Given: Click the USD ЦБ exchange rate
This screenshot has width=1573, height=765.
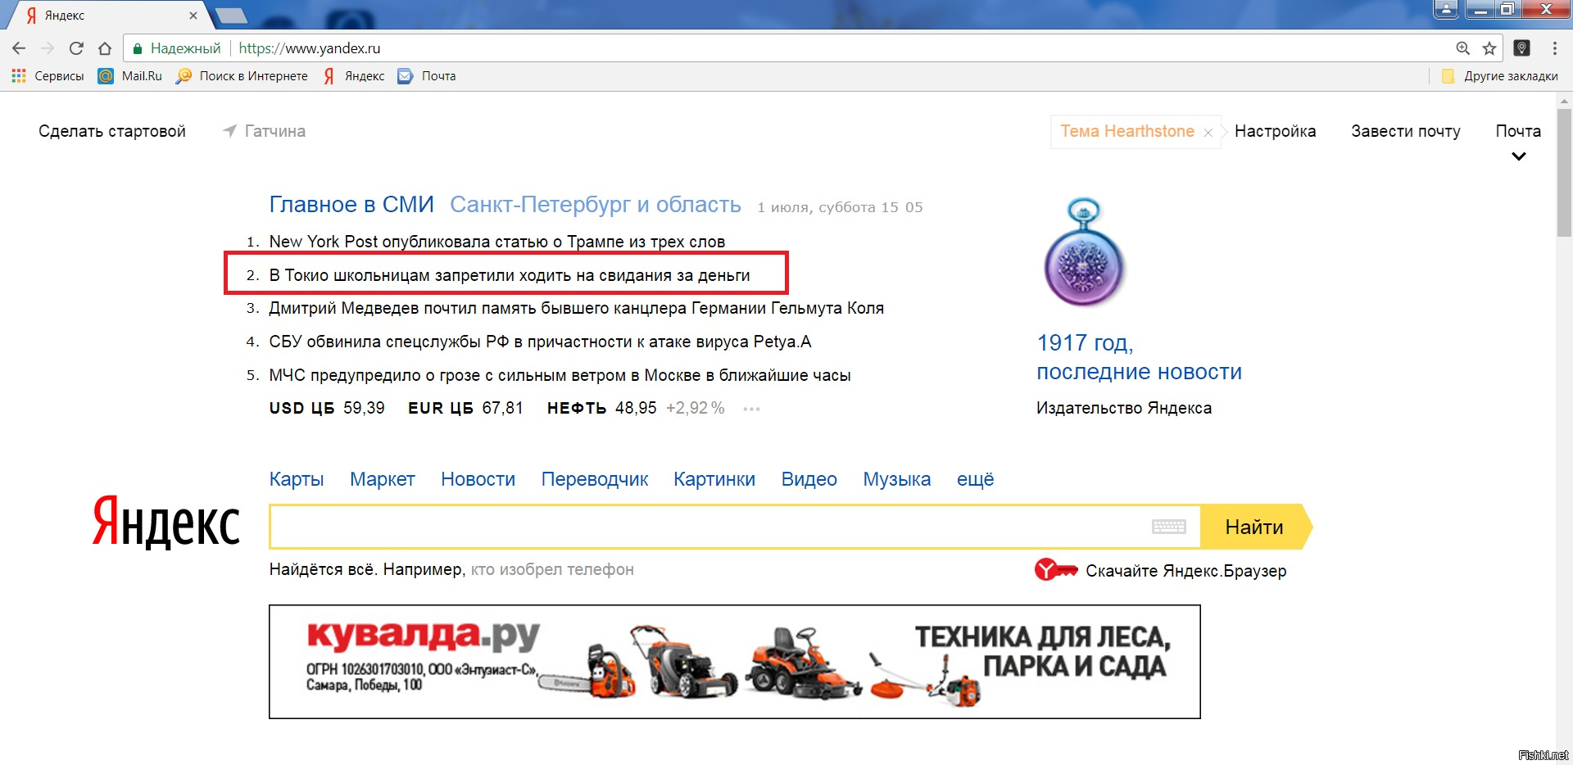Looking at the screenshot, I should pyautogui.click(x=327, y=408).
